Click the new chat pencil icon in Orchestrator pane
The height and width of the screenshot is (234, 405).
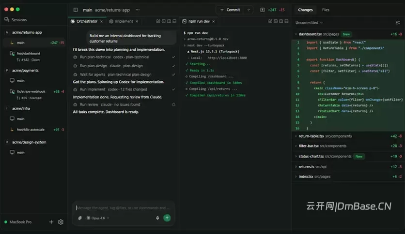tap(158, 21)
